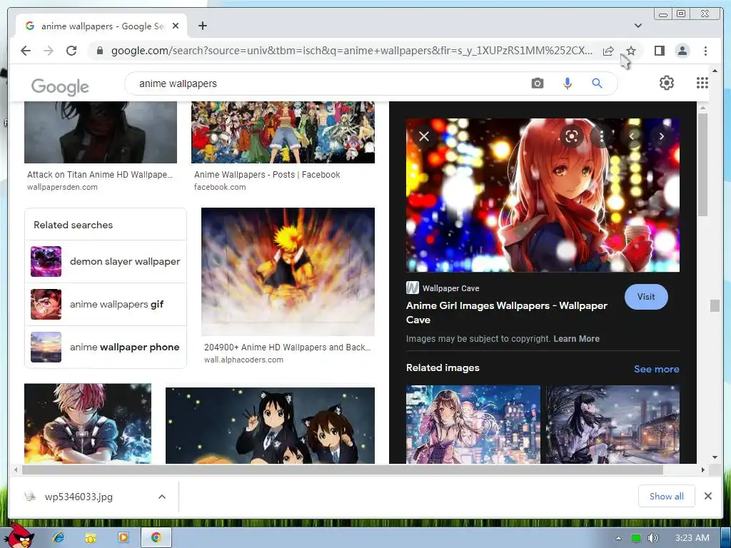This screenshot has width=731, height=548.
Task: Open Anime Girl Images Wallpapers title
Action: point(507,313)
